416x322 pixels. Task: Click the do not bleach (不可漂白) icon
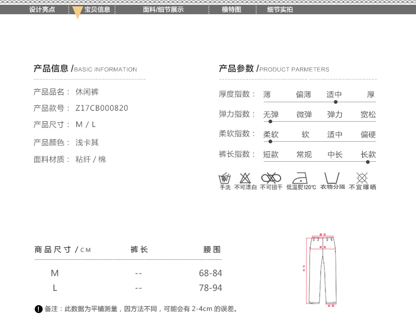245,178
